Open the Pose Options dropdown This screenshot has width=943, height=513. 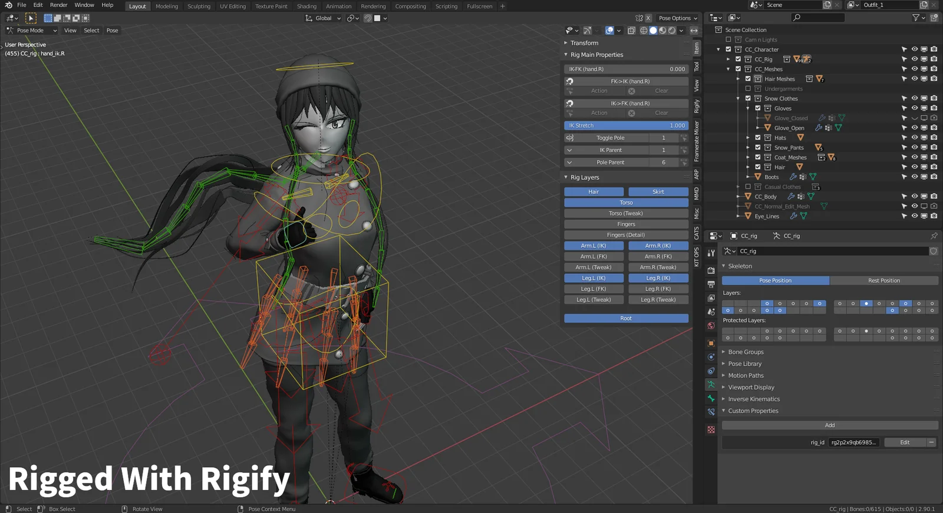point(678,18)
